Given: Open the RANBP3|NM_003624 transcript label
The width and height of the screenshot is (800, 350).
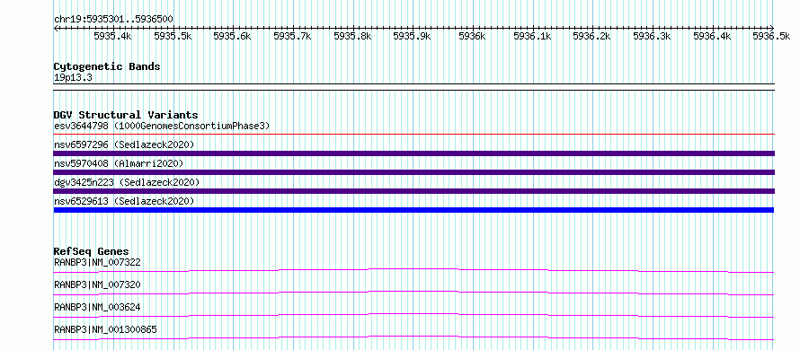Looking at the screenshot, I should [x=97, y=307].
